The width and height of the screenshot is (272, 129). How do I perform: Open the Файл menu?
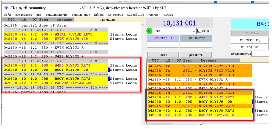7,14
